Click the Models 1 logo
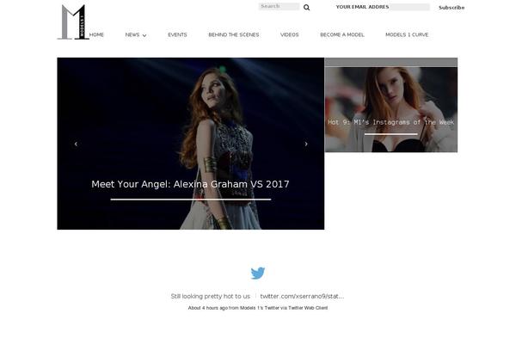 73,22
